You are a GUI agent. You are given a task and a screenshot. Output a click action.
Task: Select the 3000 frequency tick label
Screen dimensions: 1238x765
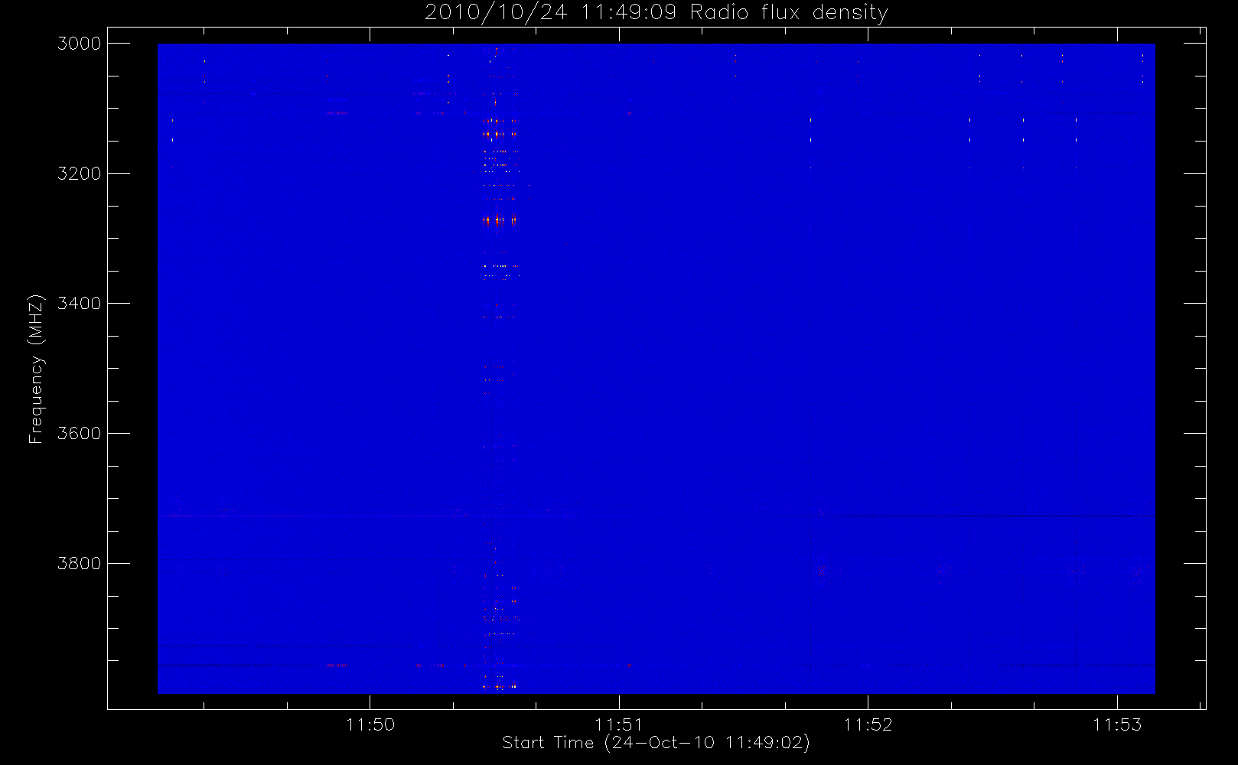[80, 44]
